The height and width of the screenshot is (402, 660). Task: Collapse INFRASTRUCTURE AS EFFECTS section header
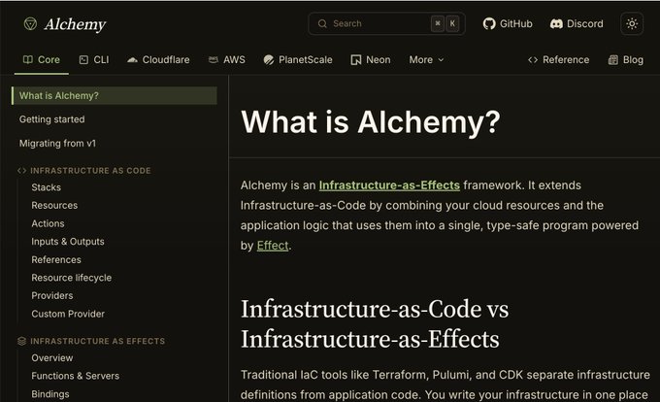[x=98, y=341]
